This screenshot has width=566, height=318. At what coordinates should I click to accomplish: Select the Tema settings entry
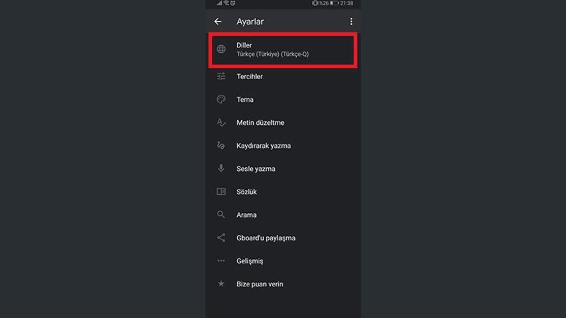[x=245, y=99]
